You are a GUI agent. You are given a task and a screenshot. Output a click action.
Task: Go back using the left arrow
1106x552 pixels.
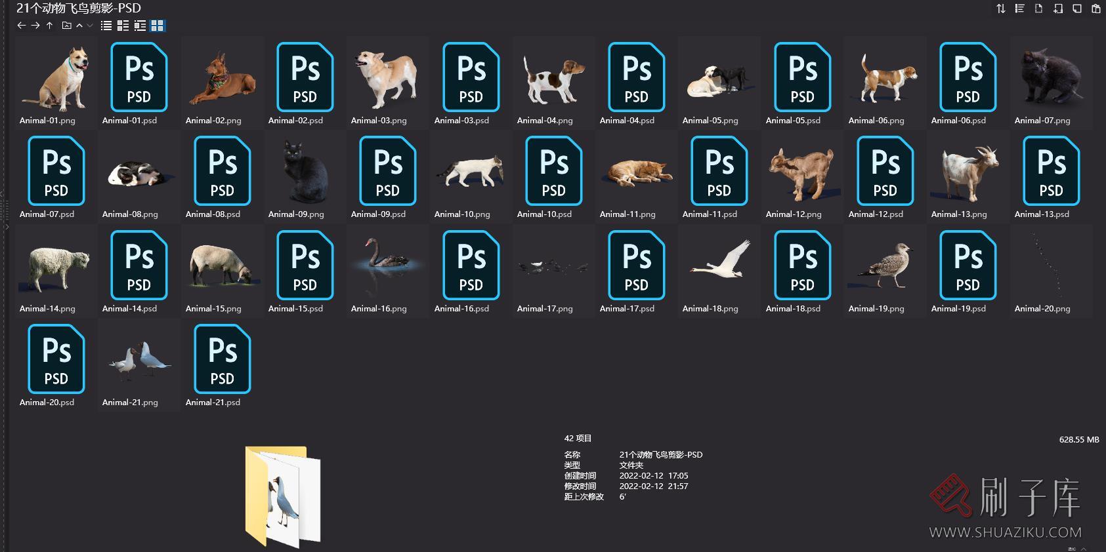(x=21, y=26)
